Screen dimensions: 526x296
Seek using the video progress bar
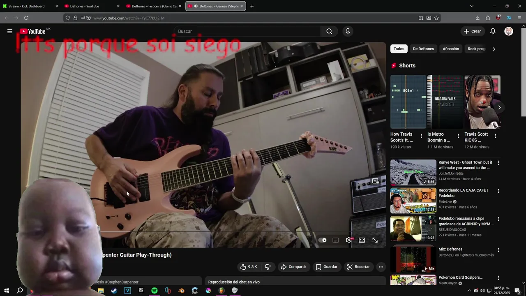coord(203,231)
